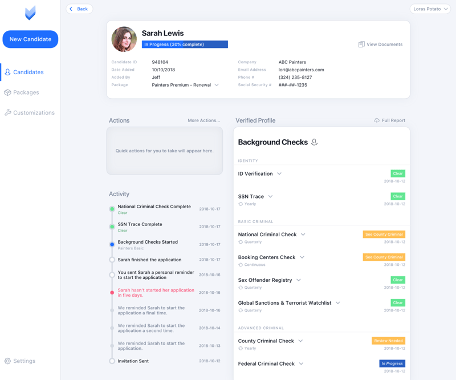
Task: Select red marker for application not started
Action: [112, 292]
